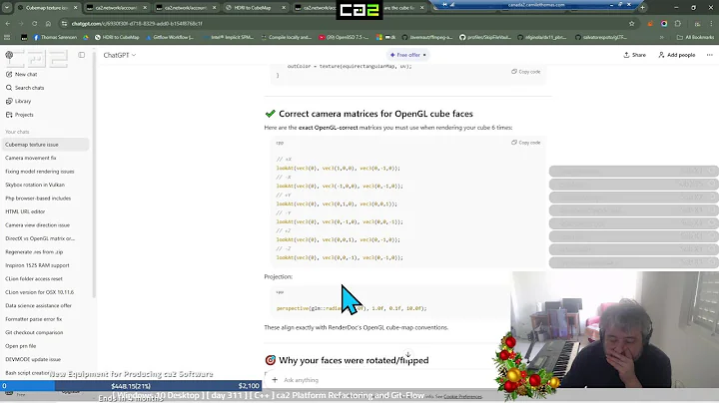719x403 pixels.
Task: Click the scroll-to-bottom arrow button
Action: coord(407,354)
